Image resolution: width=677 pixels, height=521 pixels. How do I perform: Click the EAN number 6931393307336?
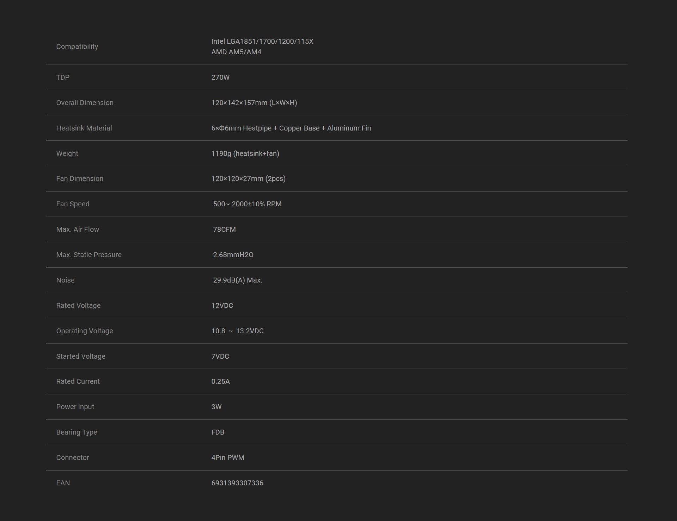click(x=237, y=483)
